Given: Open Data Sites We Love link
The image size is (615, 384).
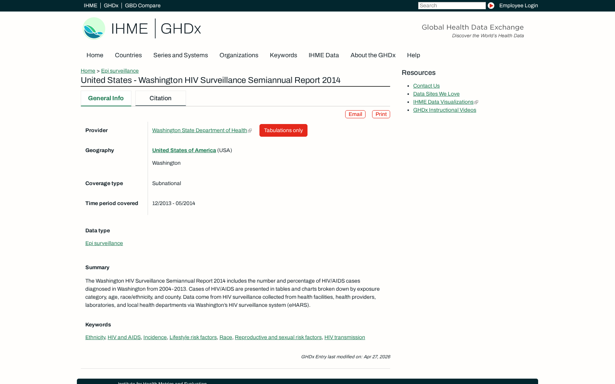Looking at the screenshot, I should coord(436,94).
